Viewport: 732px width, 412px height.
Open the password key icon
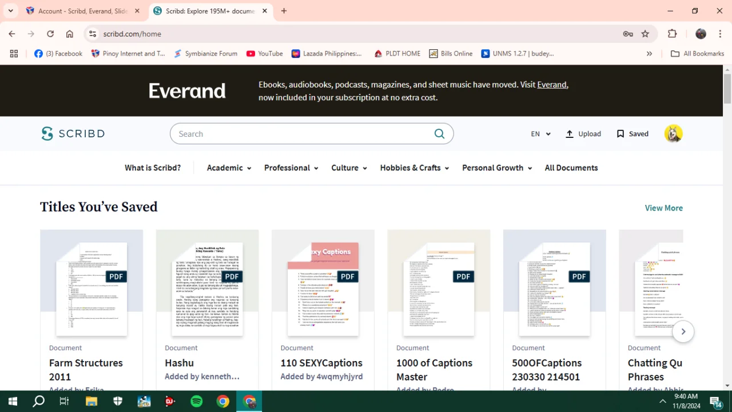point(628,34)
